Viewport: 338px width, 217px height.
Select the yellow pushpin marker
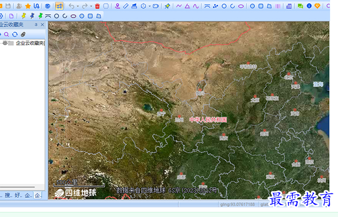point(24,16)
